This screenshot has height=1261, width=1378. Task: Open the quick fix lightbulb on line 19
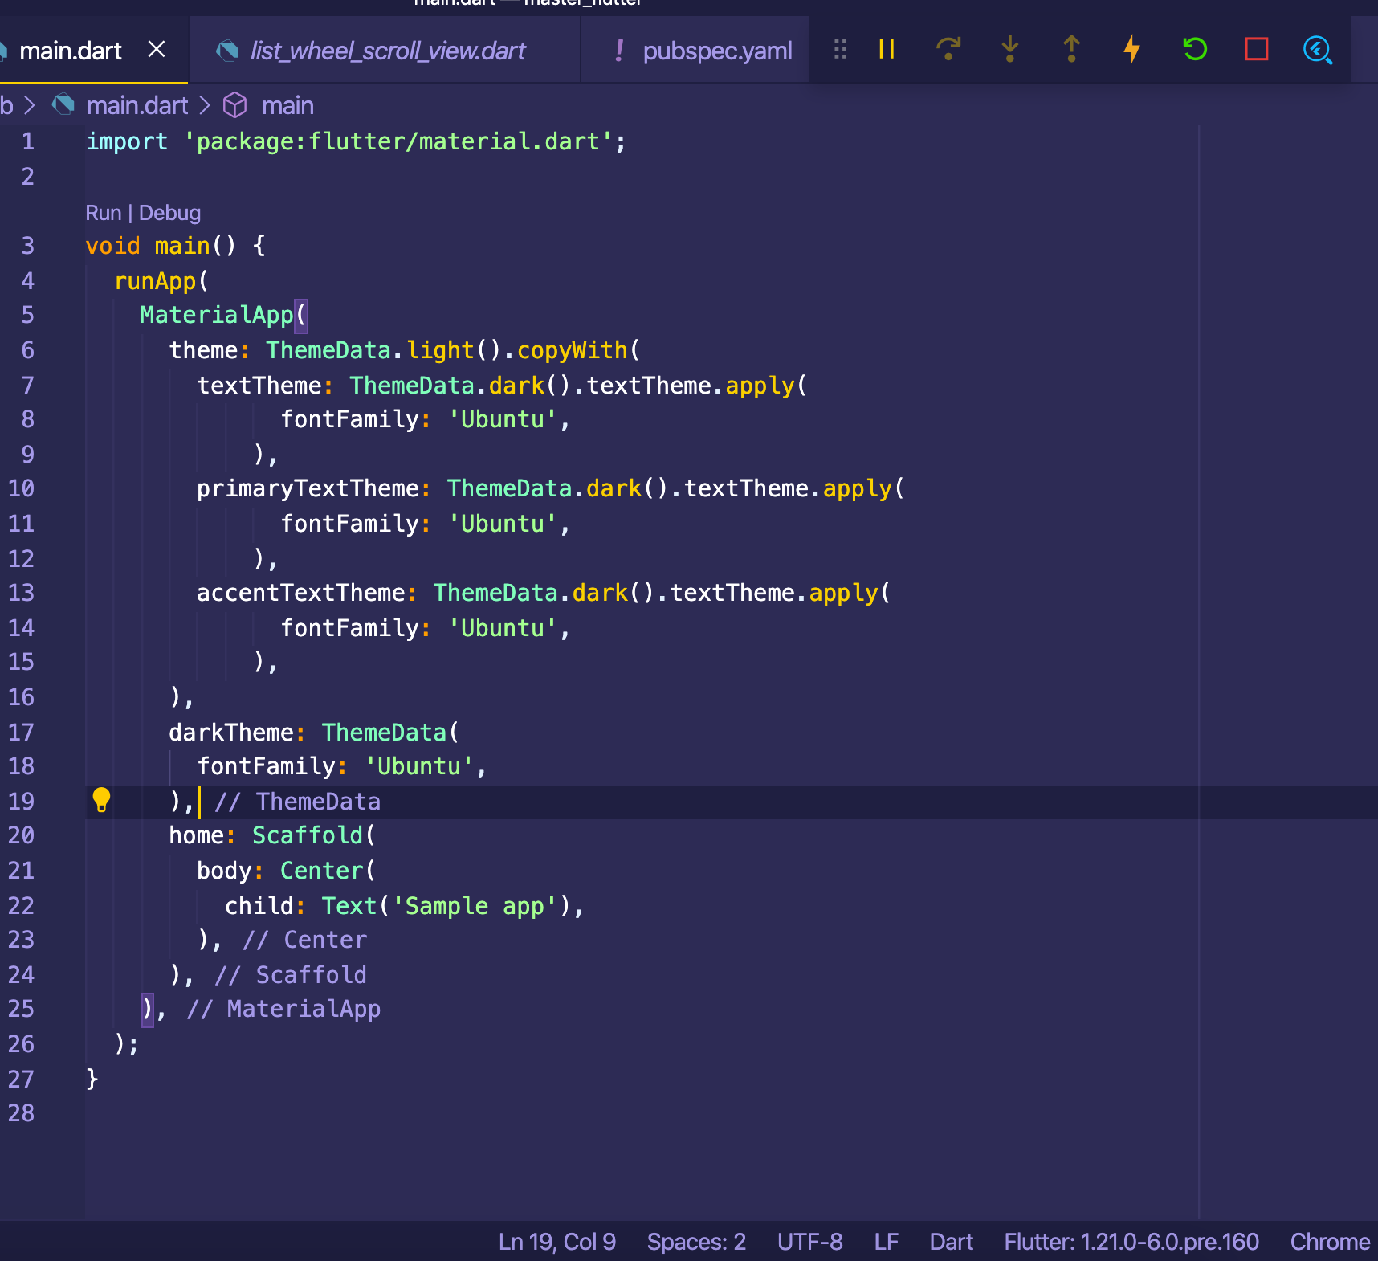pos(101,801)
